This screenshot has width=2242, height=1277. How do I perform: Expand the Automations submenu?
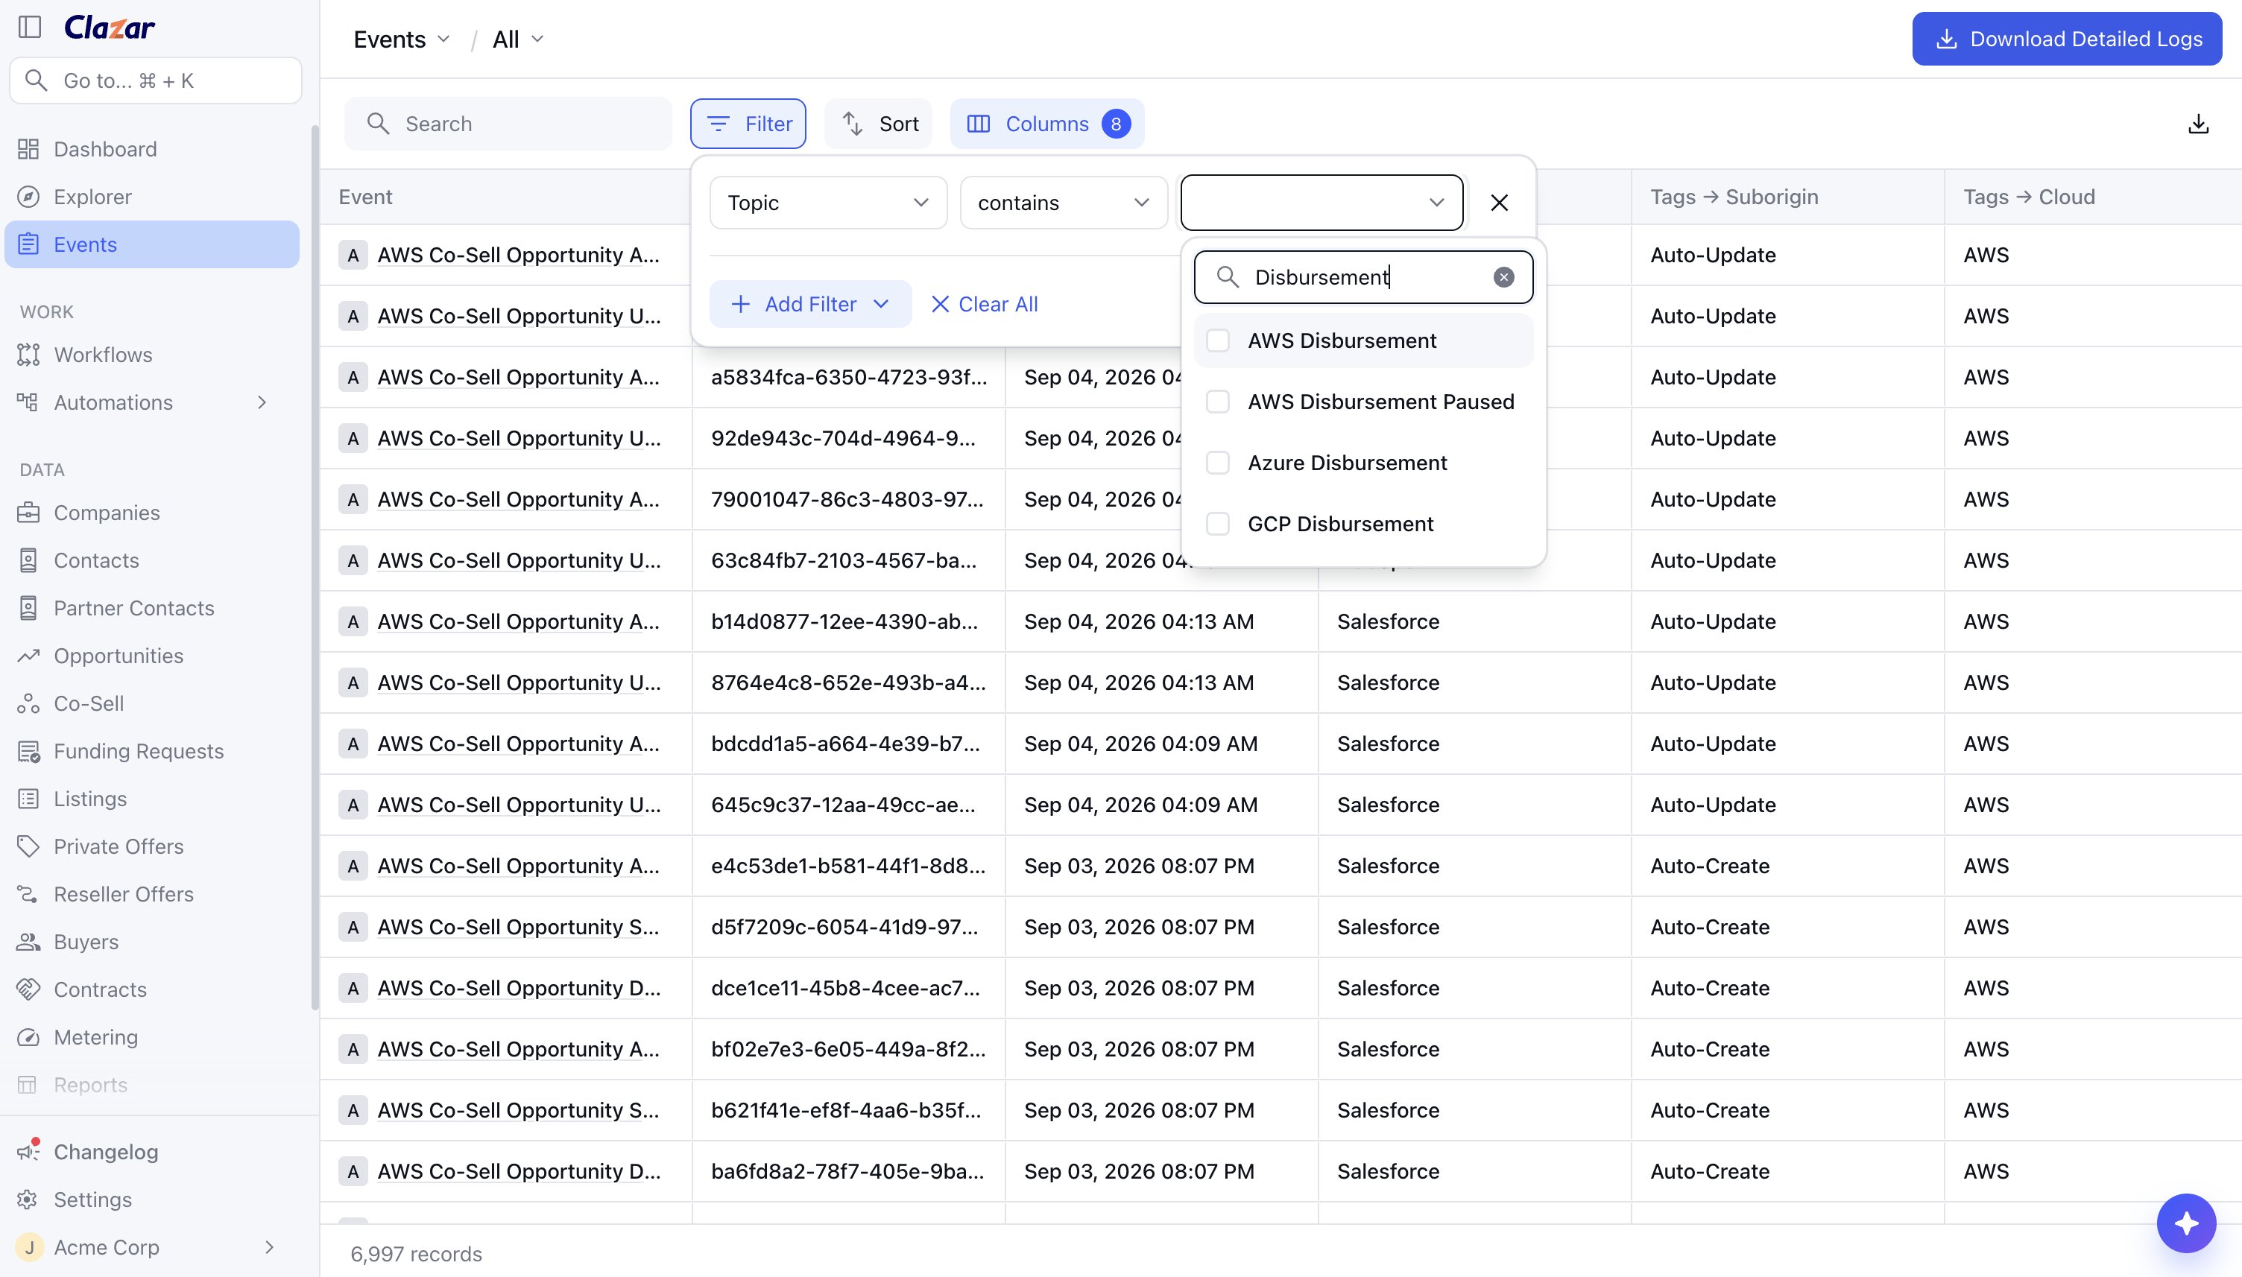point(262,402)
